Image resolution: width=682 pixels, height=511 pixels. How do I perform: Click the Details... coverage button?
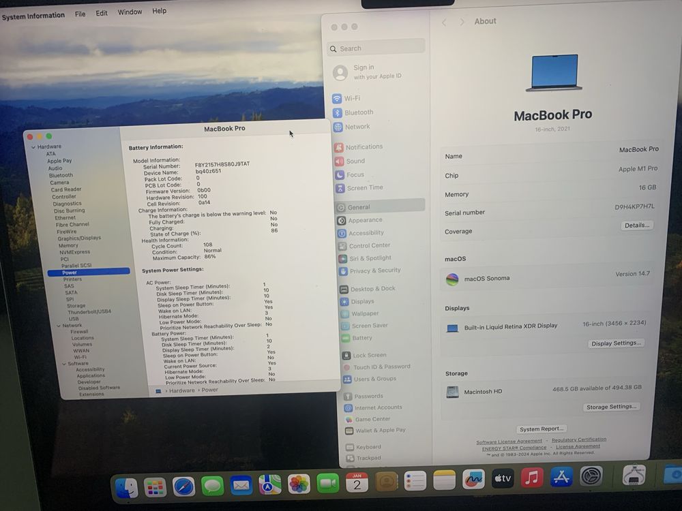tap(637, 225)
